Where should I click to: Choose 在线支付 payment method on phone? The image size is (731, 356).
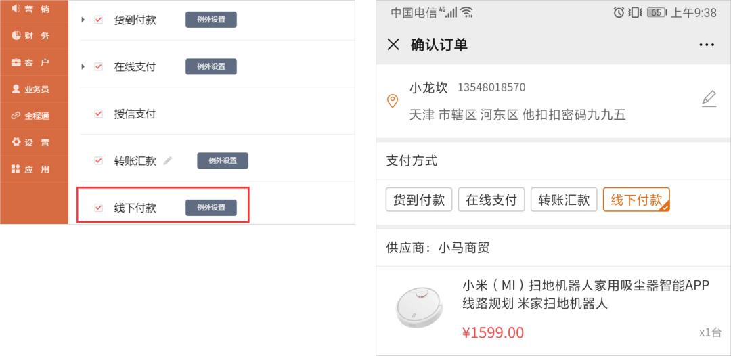click(x=491, y=200)
